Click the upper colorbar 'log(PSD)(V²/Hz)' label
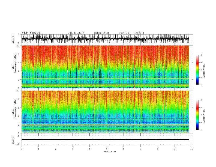This screenshot has height=167, width=216. click(x=204, y=71)
